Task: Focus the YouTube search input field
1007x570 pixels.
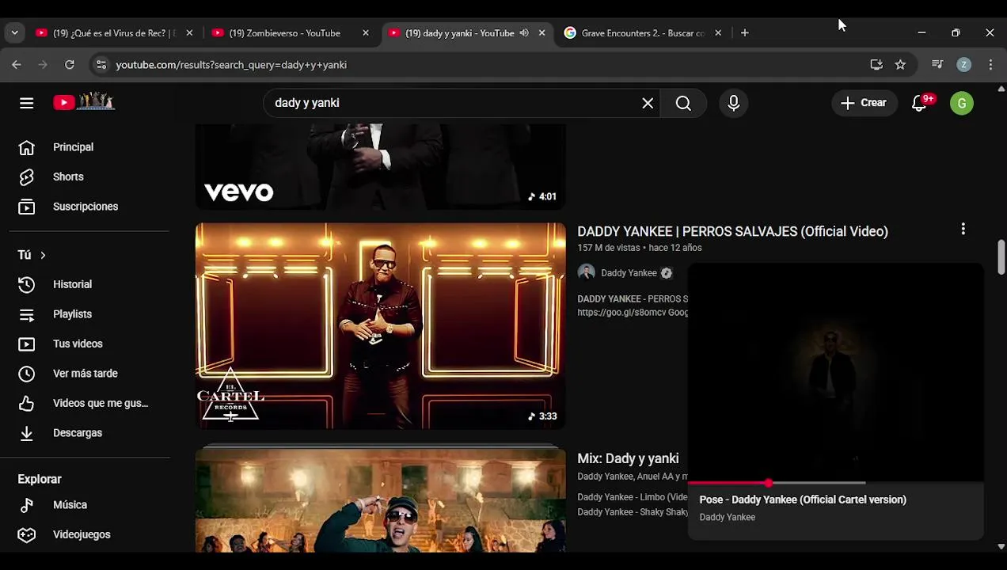Action: (x=455, y=103)
